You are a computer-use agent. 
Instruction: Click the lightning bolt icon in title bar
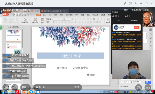[125, 3]
